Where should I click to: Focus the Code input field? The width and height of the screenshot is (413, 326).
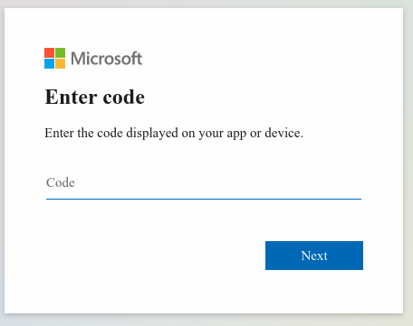pos(204,182)
